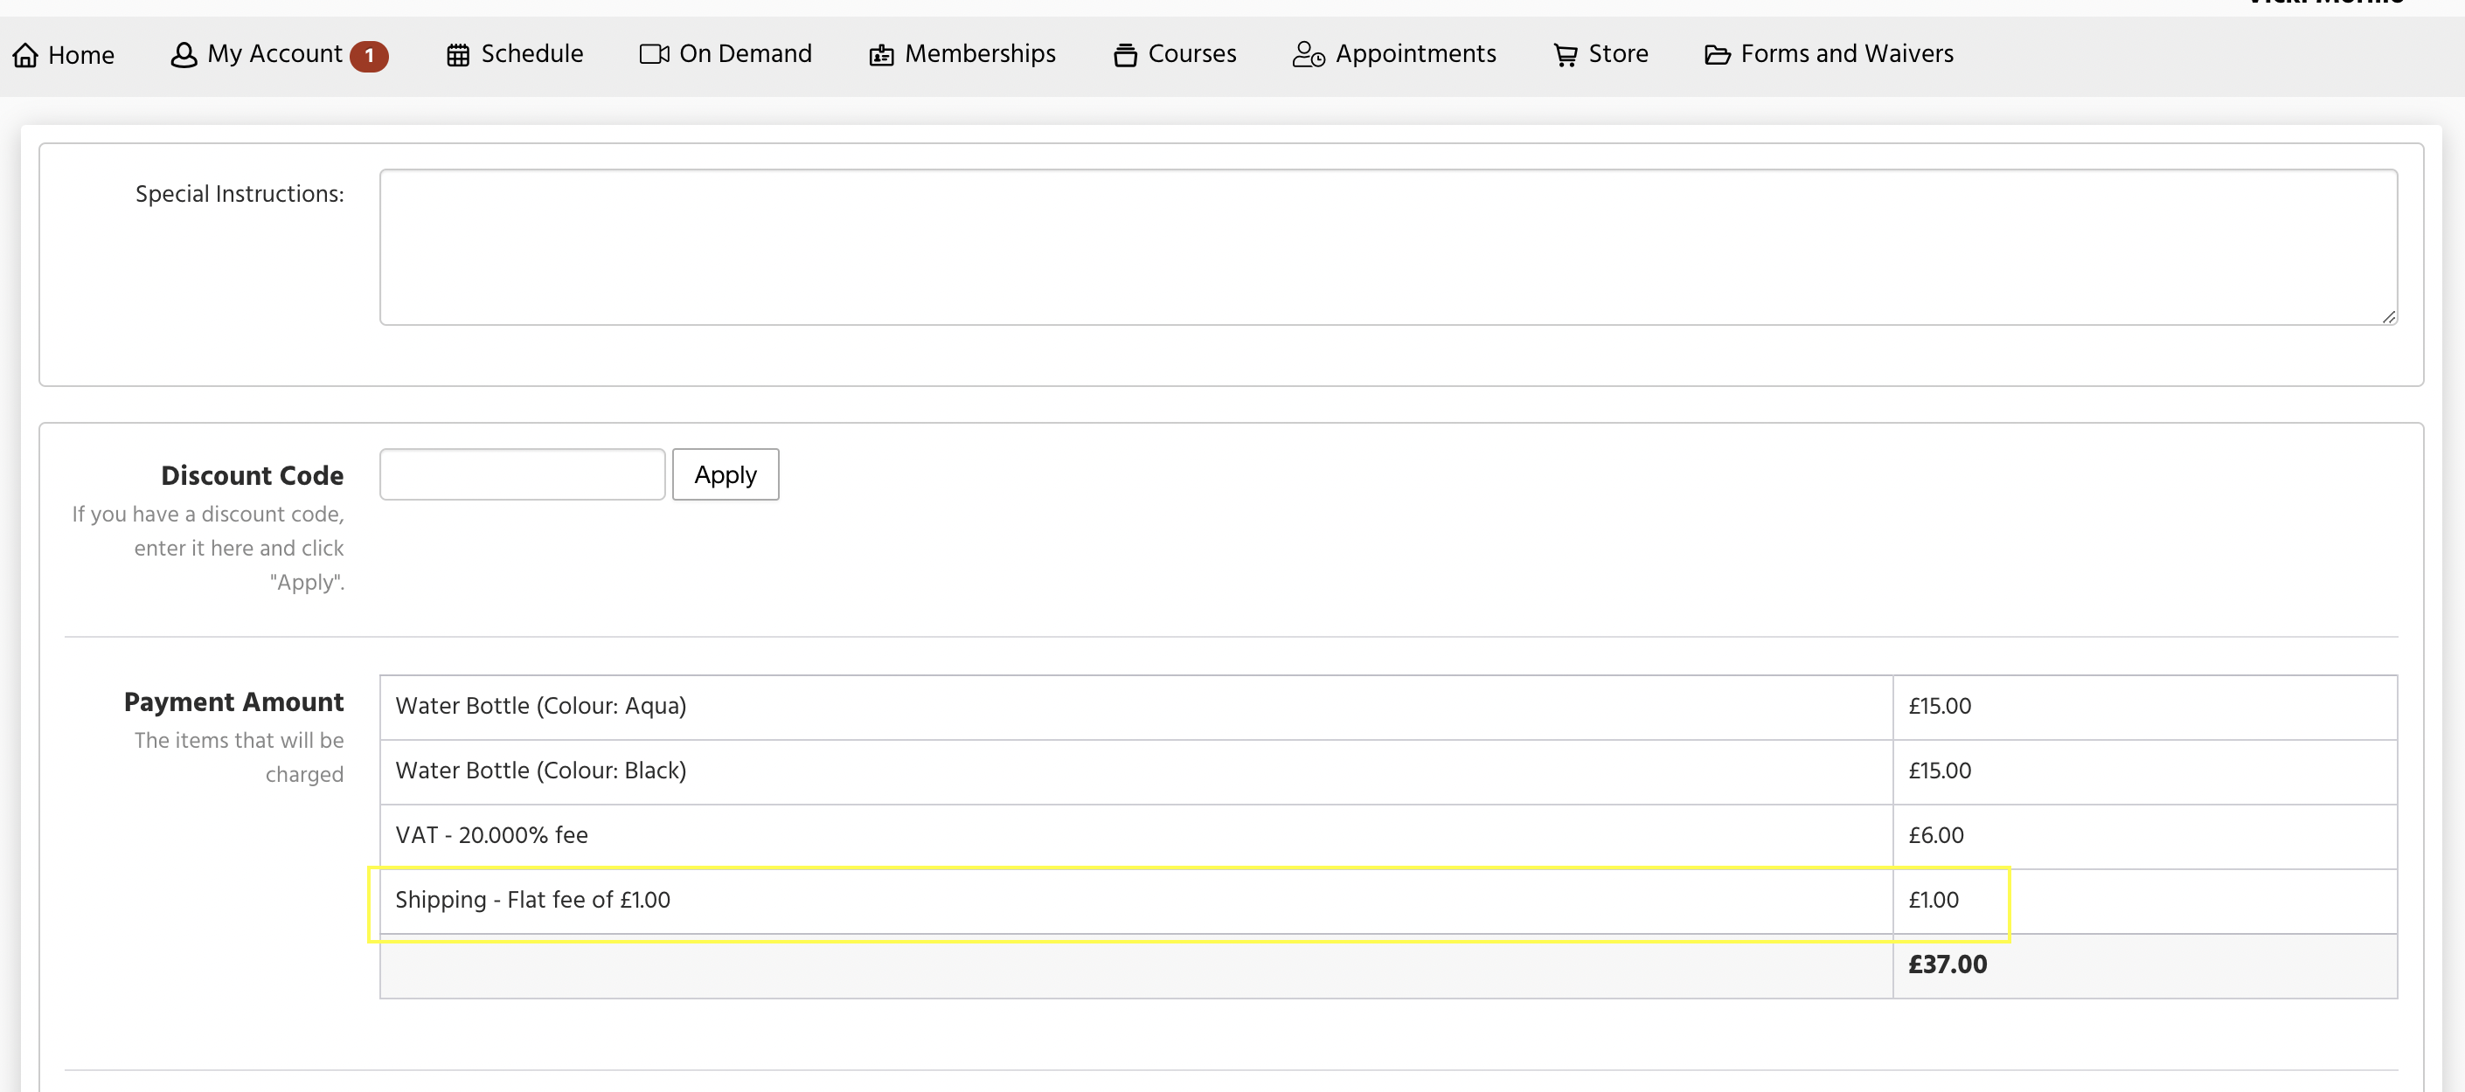Click the Schedule calendar icon
2465x1092 pixels.
(457, 55)
